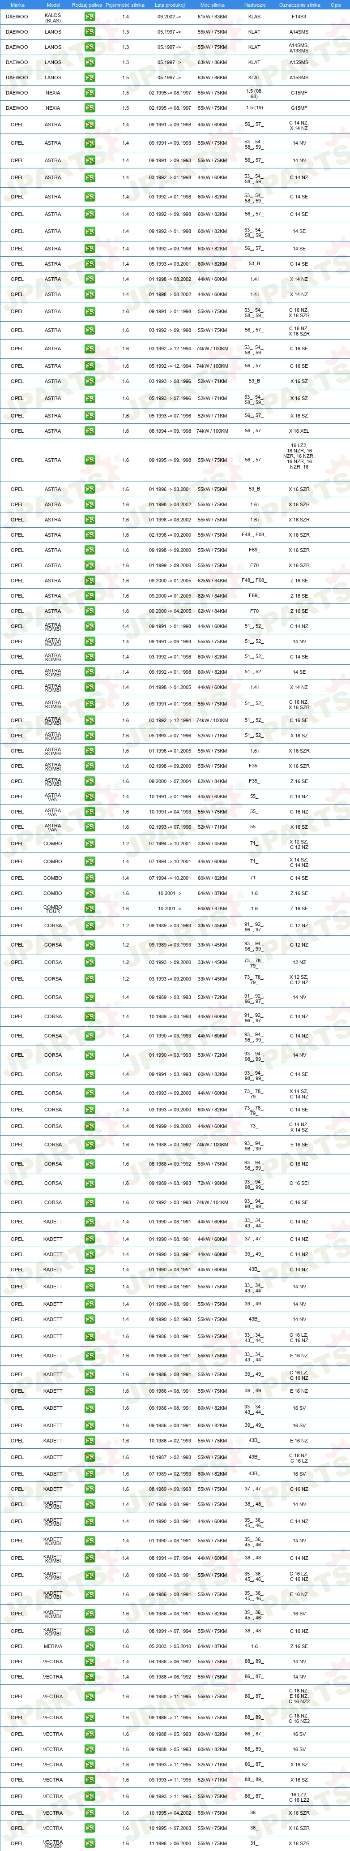Click the KALOS (KLAS) model cell
Screen dimensions: 350x1851
(53, 17)
